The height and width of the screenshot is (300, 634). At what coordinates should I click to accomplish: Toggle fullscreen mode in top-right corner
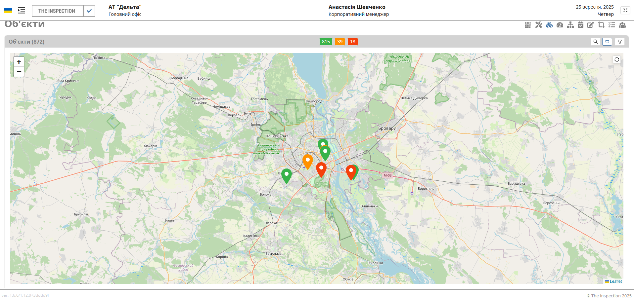(x=625, y=10)
